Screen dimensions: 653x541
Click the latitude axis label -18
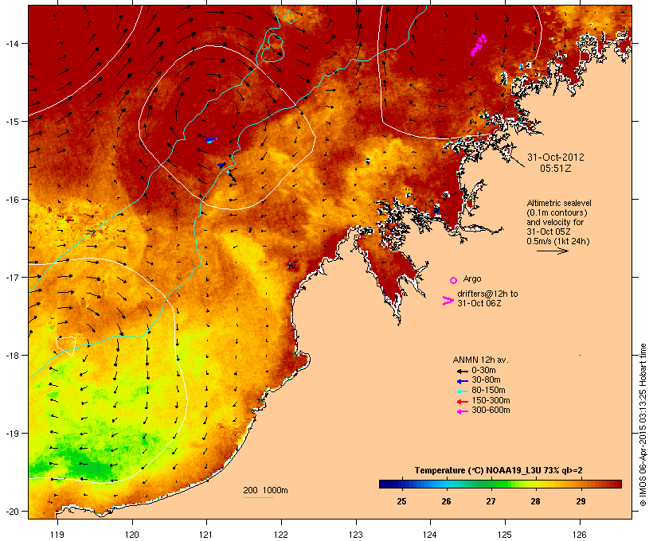(12, 356)
